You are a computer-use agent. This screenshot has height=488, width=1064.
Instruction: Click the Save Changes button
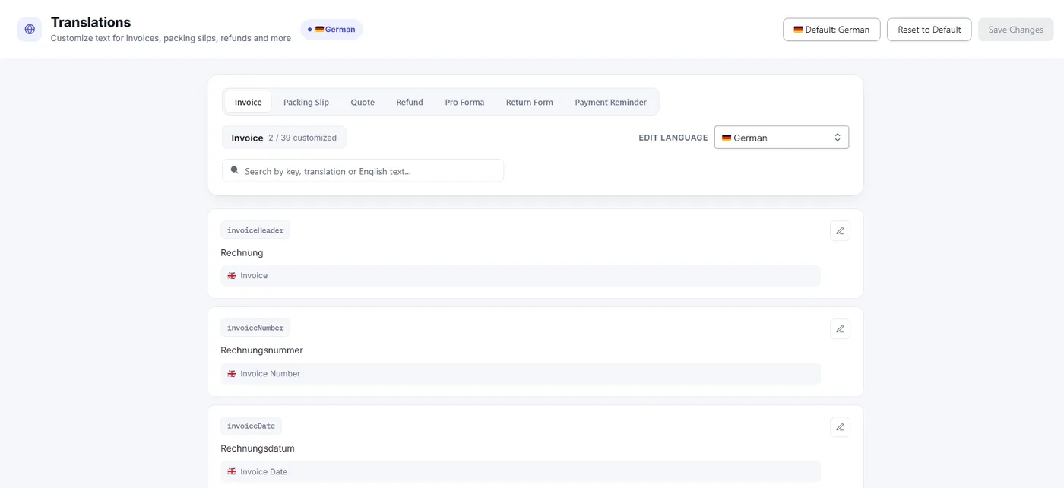point(1015,30)
